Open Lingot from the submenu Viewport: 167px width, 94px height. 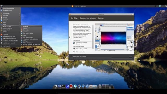(31, 36)
